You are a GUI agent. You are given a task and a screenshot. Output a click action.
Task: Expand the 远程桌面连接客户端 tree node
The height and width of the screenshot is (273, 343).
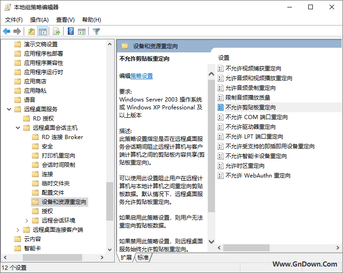(18, 230)
